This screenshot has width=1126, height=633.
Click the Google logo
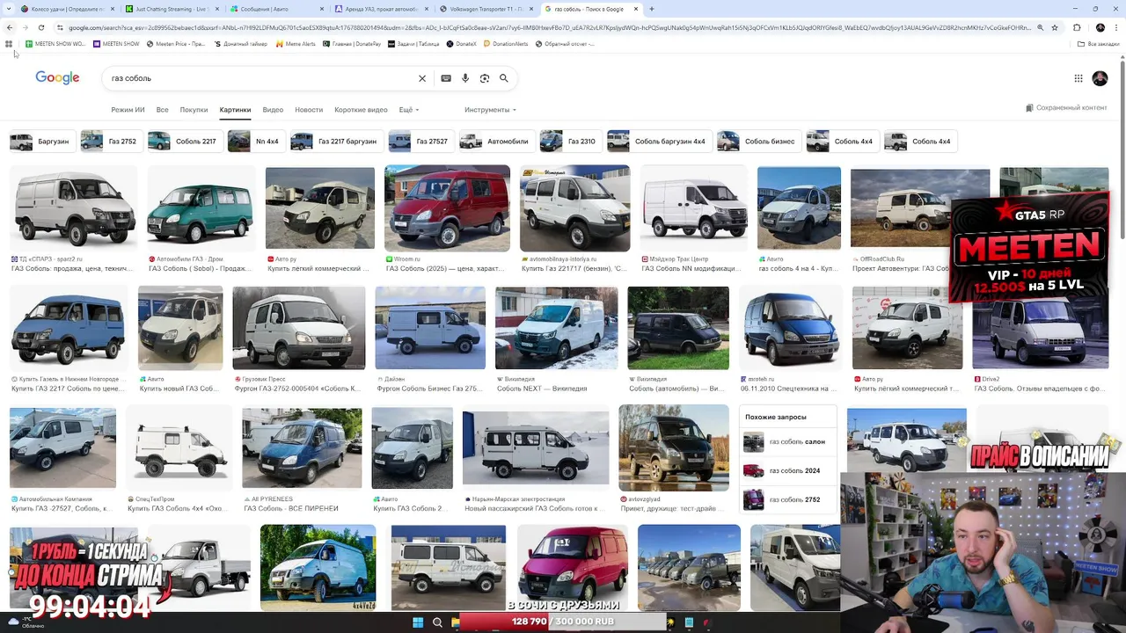tap(57, 78)
